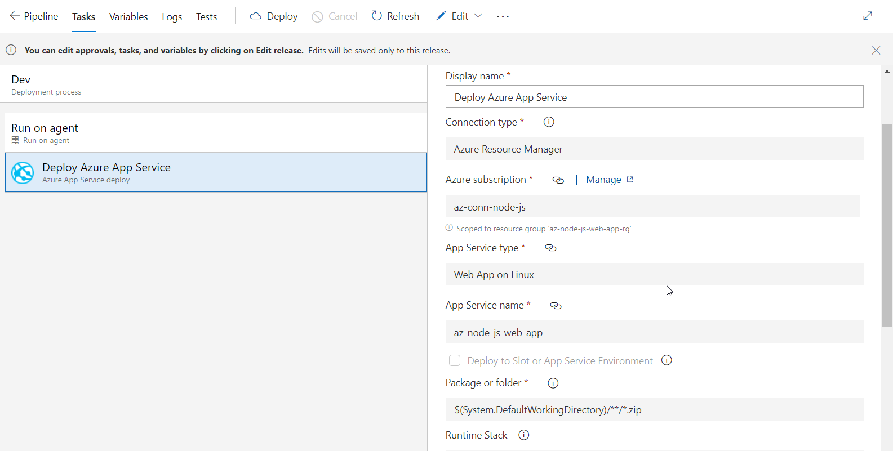Open the Logs tab
The image size is (893, 451).
click(x=172, y=17)
